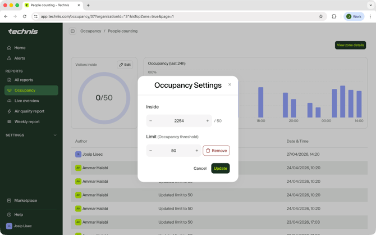Viewport: 376px width, 235px height.
Task: Open the Weekly report
Action: click(31, 121)
